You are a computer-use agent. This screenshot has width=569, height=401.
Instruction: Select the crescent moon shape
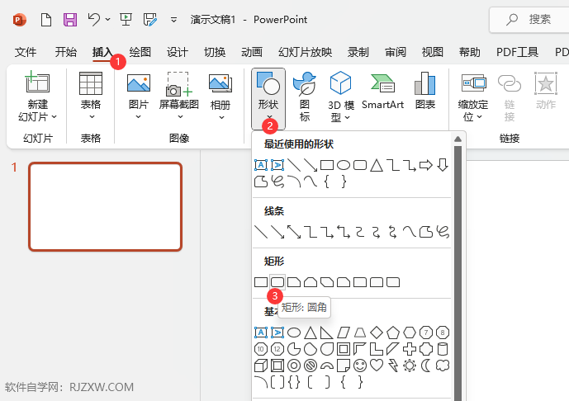pos(425,366)
